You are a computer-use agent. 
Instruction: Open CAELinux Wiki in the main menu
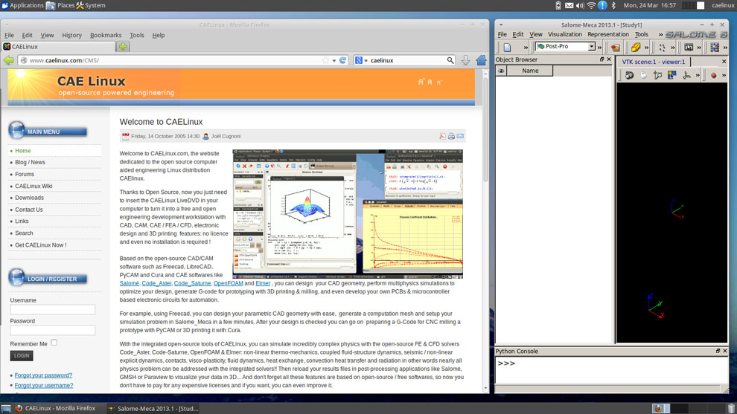33,186
